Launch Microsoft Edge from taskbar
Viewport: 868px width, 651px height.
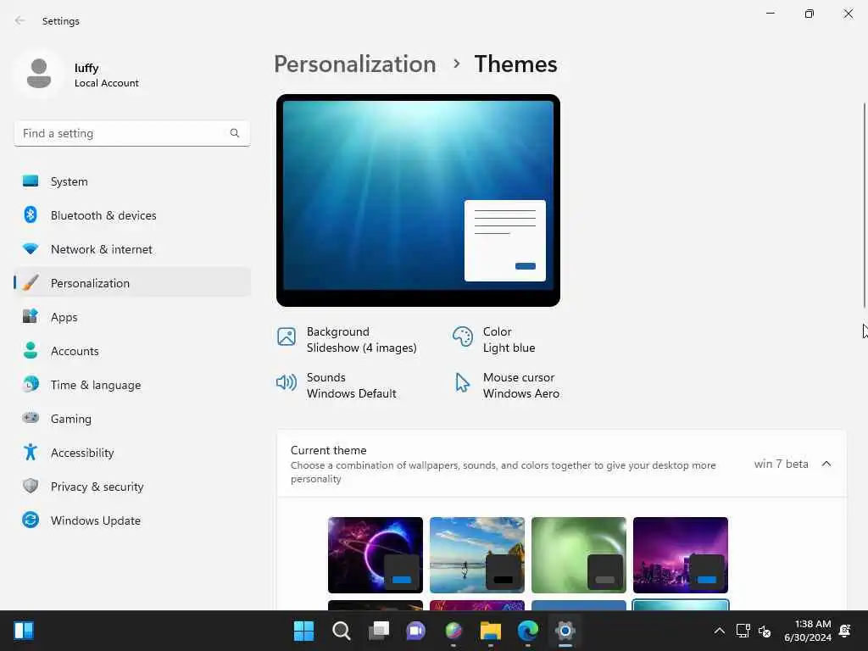pyautogui.click(x=527, y=631)
